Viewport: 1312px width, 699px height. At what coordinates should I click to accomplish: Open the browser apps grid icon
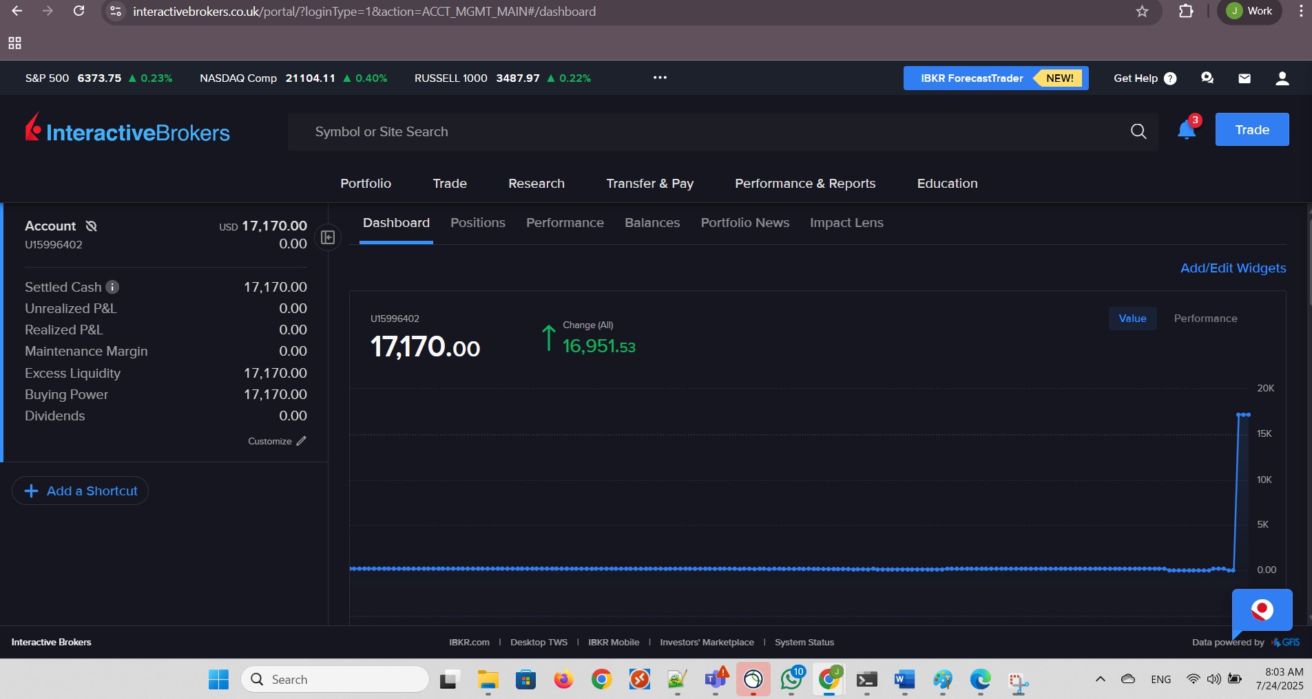pyautogui.click(x=14, y=43)
